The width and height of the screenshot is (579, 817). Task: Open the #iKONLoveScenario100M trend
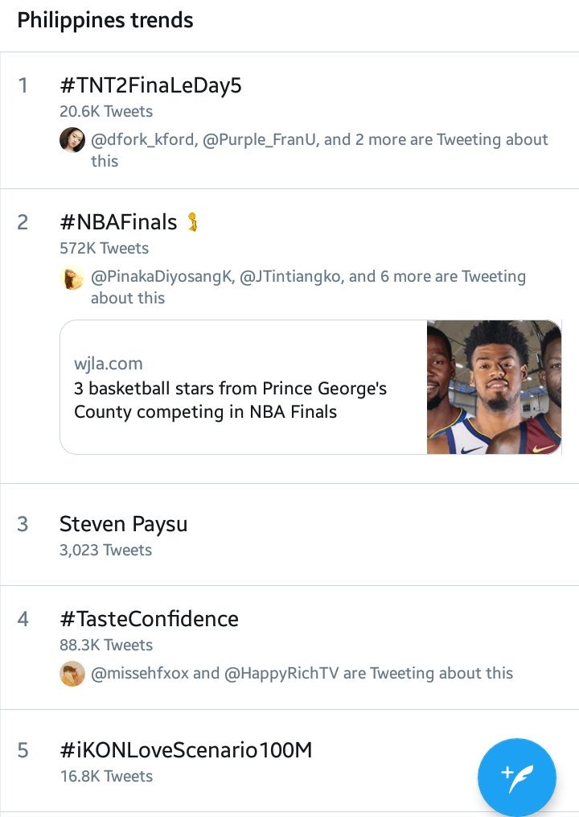click(186, 750)
